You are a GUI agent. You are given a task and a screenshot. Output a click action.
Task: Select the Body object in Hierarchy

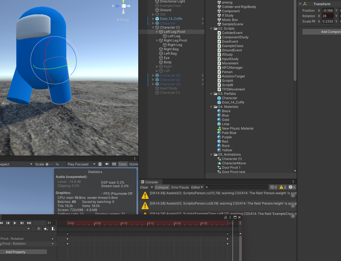point(168,62)
